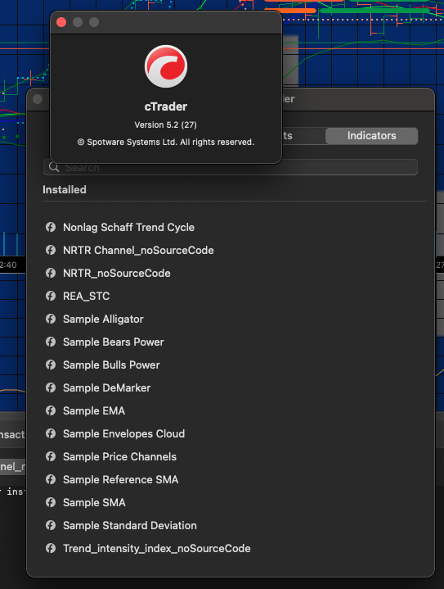444x589 pixels.
Task: Select Sample Standard Deviation text
Action: tap(130, 525)
